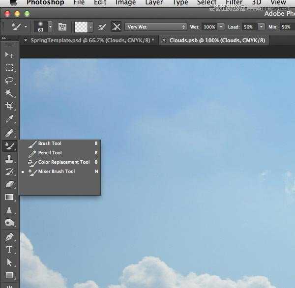Choose Color Replacement Tool from flyout
Image resolution: width=295 pixels, height=288 pixels.
[x=63, y=162]
